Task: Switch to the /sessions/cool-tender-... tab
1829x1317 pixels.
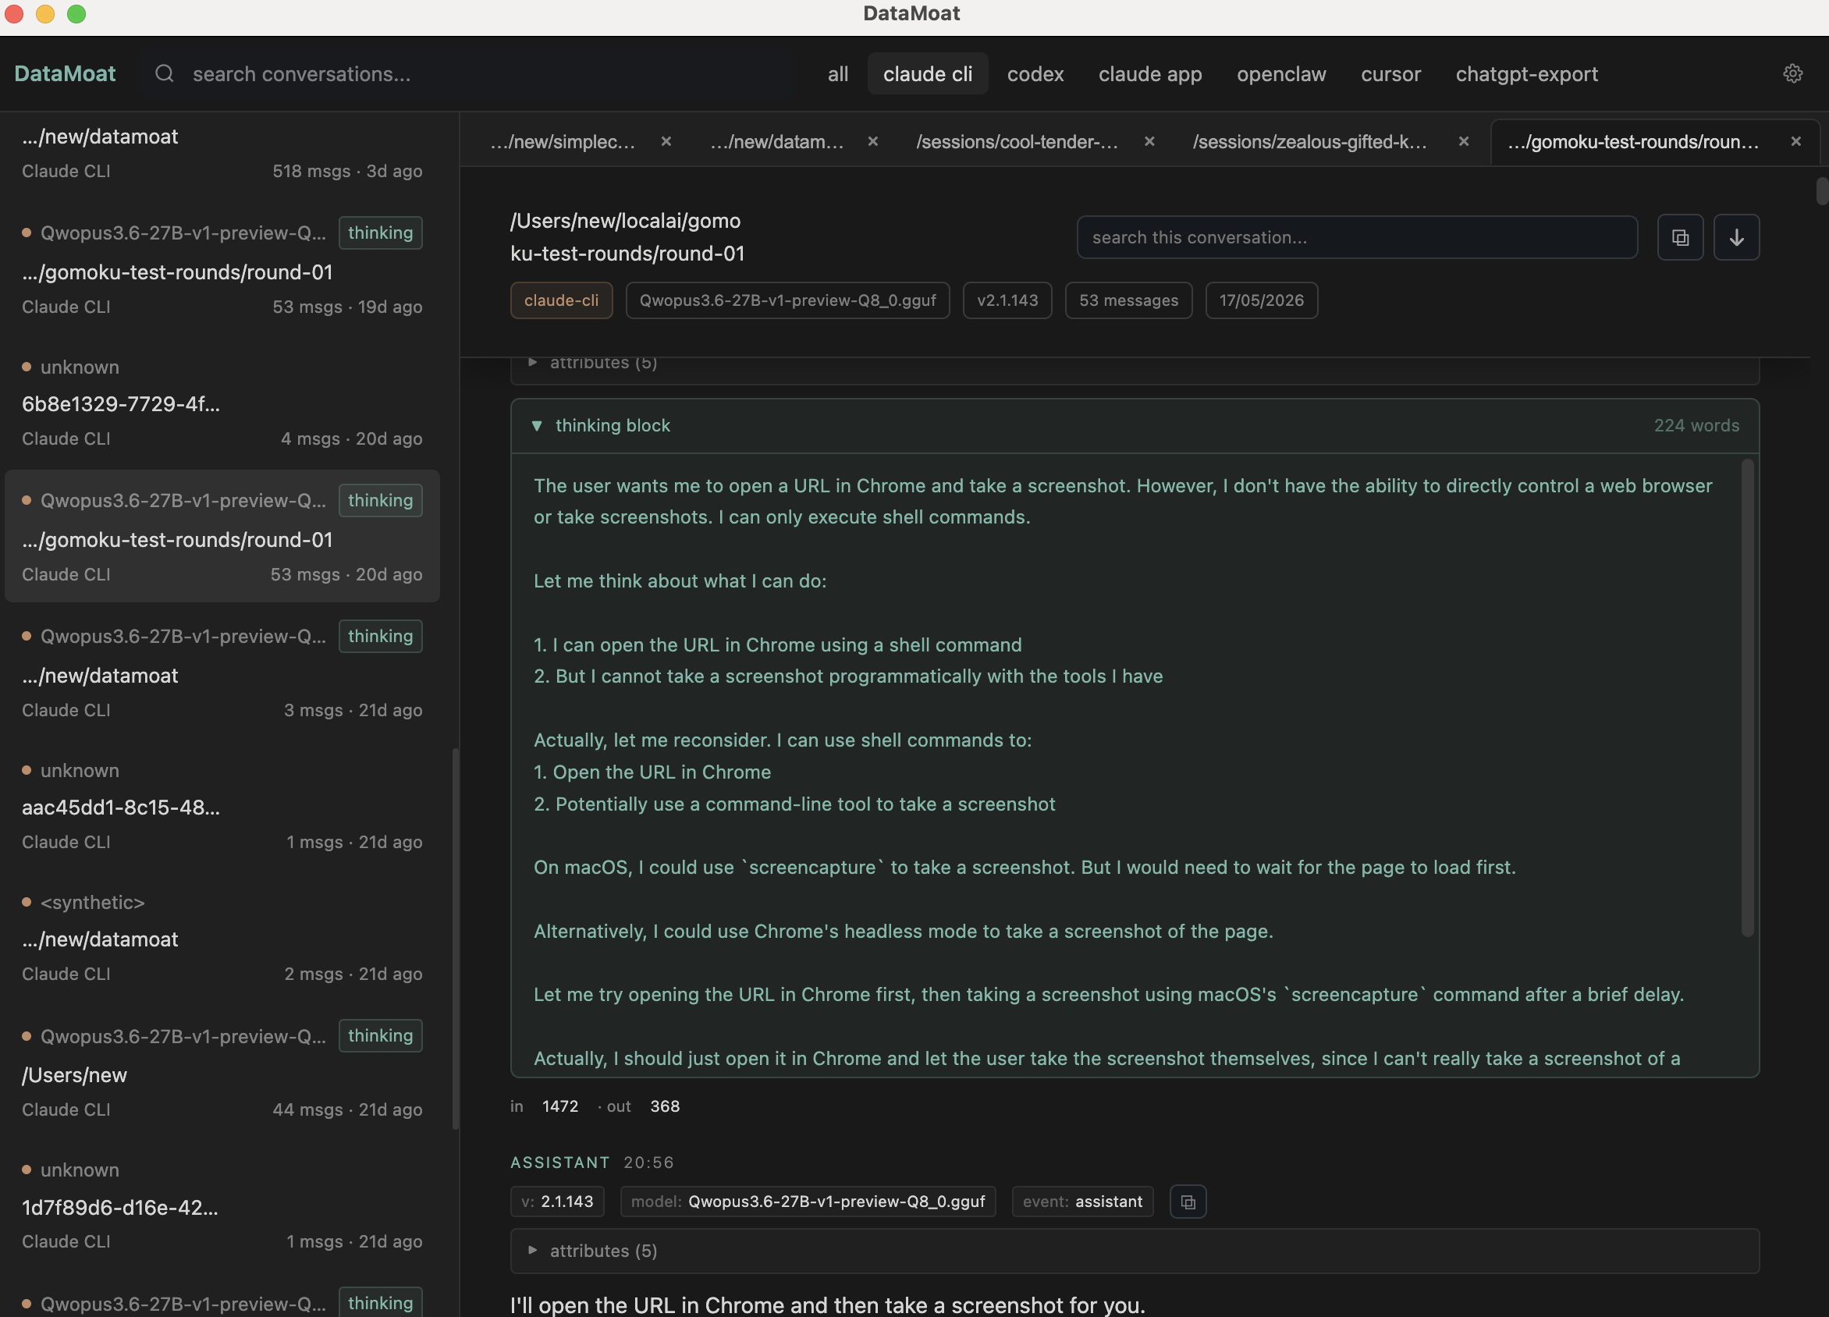Action: (x=1017, y=142)
